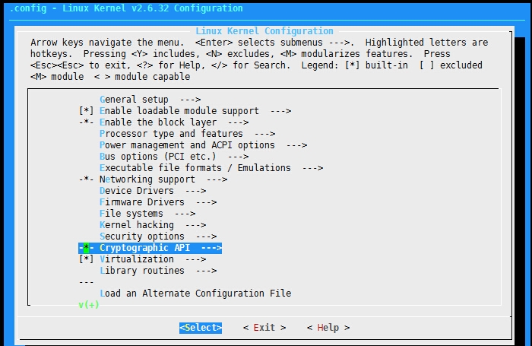
Task: Select the highlighted Cryptographic API entry
Action: tap(150, 248)
